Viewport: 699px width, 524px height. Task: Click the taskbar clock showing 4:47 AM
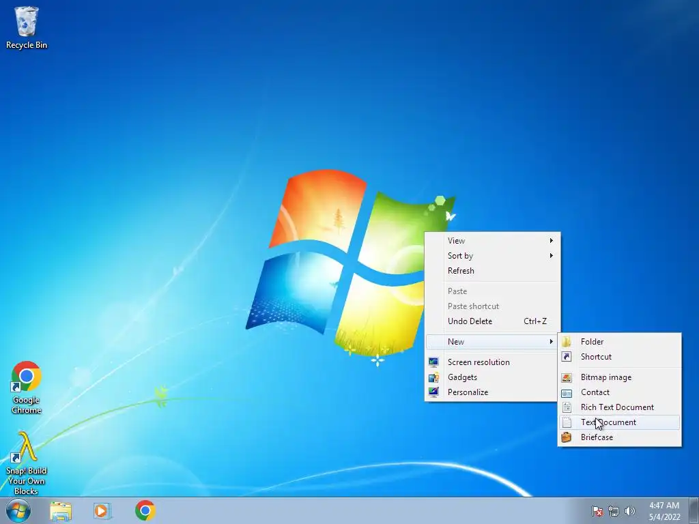pos(664,511)
